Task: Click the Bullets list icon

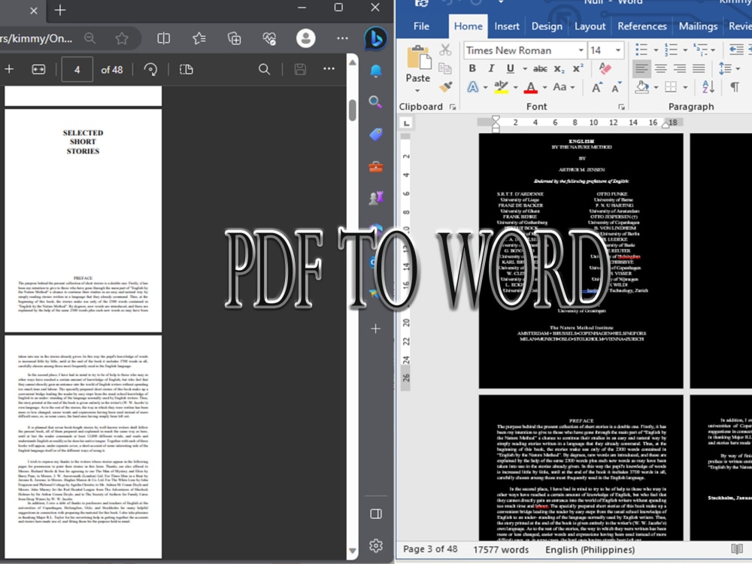Action: click(x=641, y=50)
